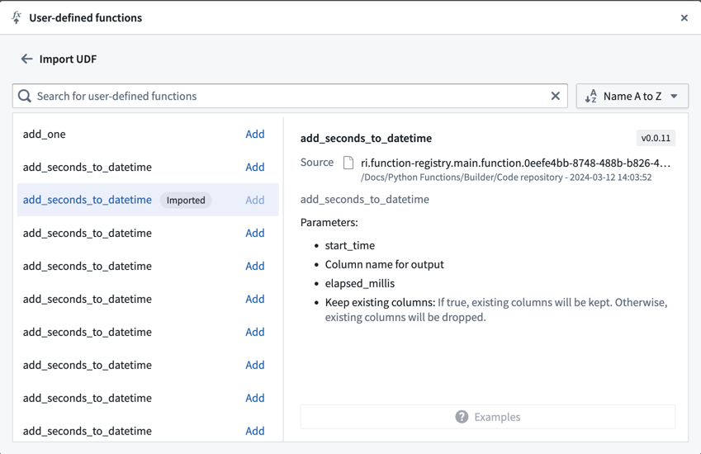Click 'existing columns will be dropped' description text
Viewport: 701px width, 454px height.
click(405, 317)
